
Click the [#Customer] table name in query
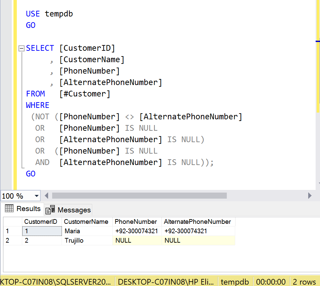pyautogui.click(x=85, y=94)
